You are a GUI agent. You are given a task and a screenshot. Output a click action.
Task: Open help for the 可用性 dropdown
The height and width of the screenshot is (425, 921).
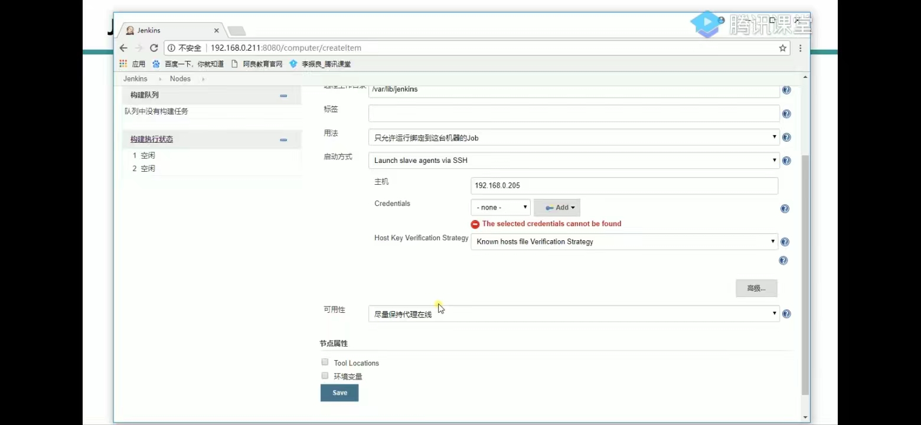(786, 314)
